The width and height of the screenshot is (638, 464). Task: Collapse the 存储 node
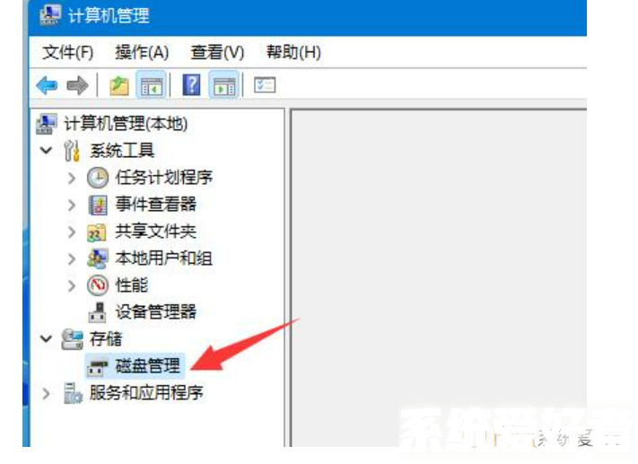point(47,338)
